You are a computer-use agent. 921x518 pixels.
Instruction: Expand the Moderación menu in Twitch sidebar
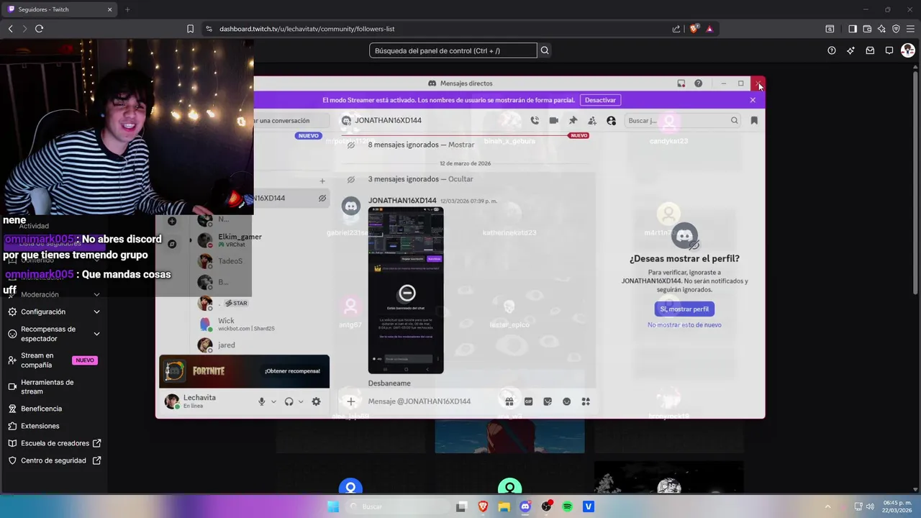pos(54,294)
